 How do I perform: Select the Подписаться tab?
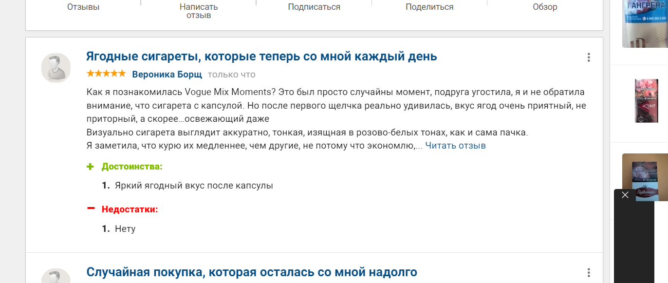(314, 7)
